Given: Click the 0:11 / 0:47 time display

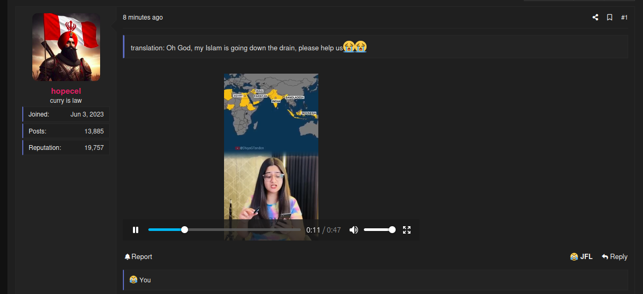Looking at the screenshot, I should [324, 230].
